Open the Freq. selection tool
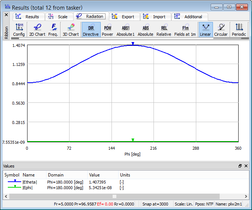This screenshot has height=210, width=252. pos(53,30)
